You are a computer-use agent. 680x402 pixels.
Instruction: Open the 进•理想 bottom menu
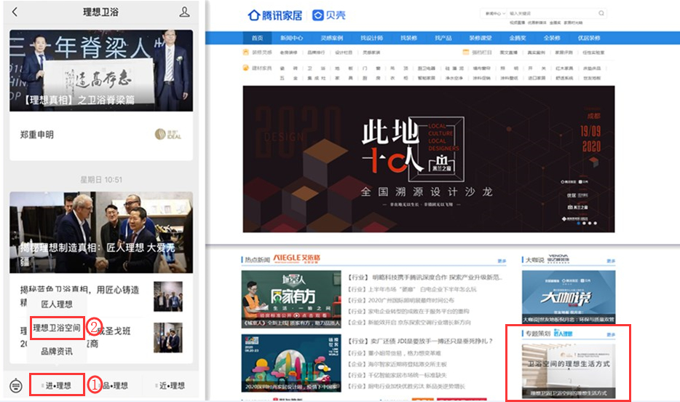[x=58, y=385]
